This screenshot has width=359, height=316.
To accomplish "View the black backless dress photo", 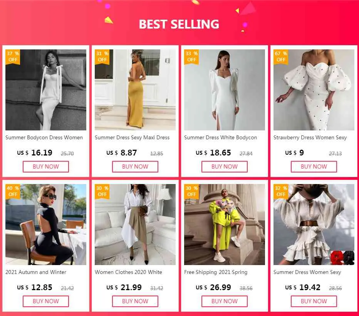I will click(x=46, y=225).
